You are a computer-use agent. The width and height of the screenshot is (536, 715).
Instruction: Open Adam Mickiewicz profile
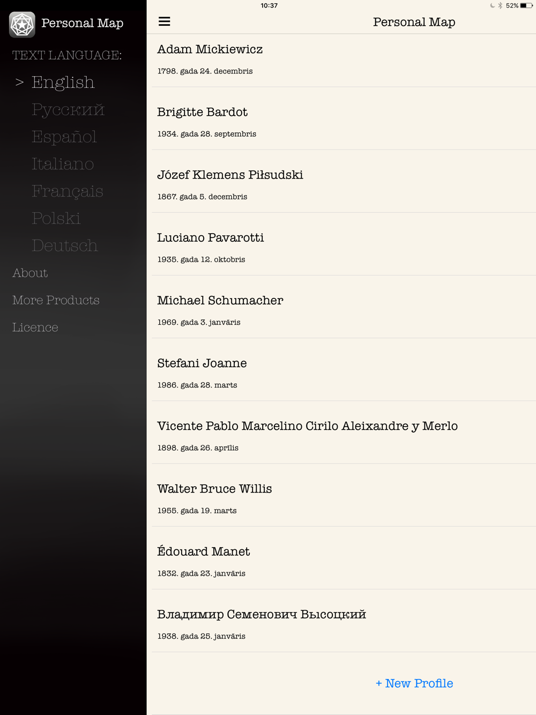pos(343,59)
